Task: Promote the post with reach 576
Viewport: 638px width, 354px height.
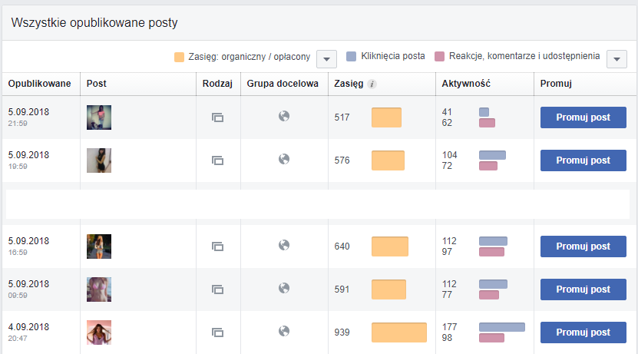Action: point(583,160)
